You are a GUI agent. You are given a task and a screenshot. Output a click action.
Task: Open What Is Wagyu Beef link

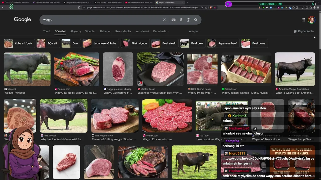[x=295, y=93]
